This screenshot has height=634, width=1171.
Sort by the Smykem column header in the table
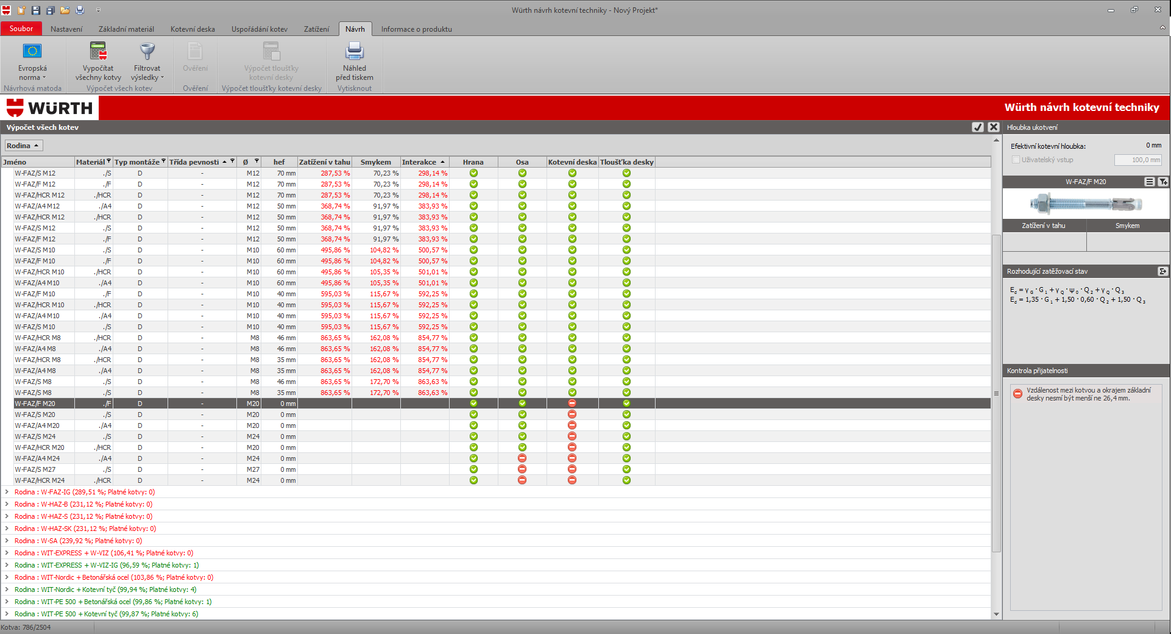[x=376, y=162]
